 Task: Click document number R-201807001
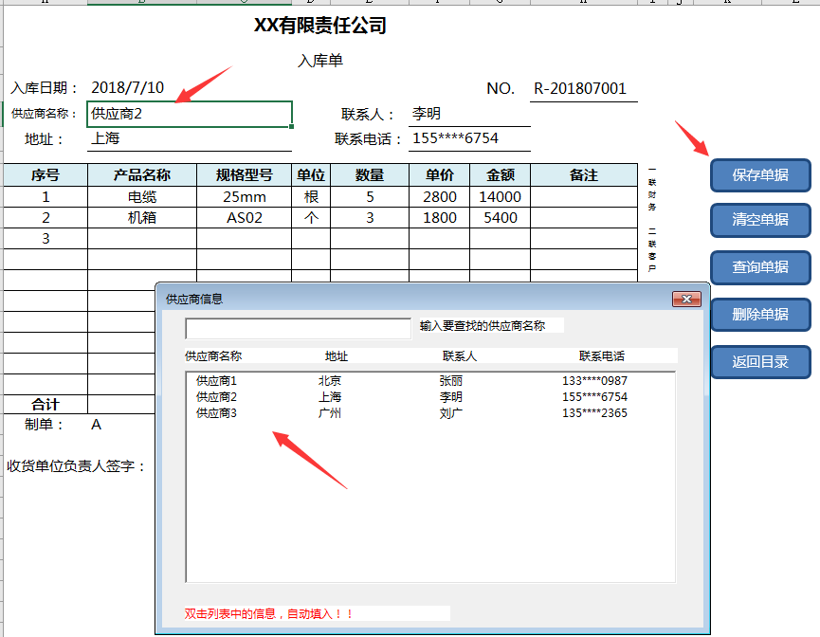[x=580, y=88]
